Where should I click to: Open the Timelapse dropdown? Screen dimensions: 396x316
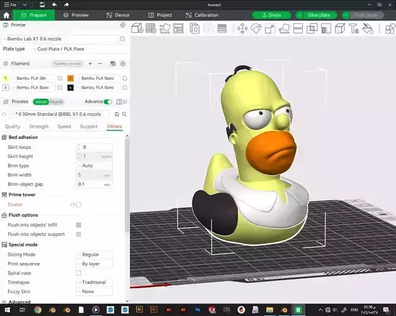click(94, 283)
